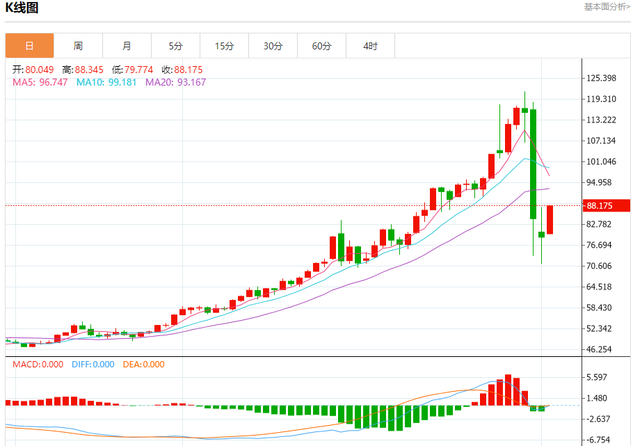Click the MACD:0.000 indicator label
633x446 pixels.
38,365
